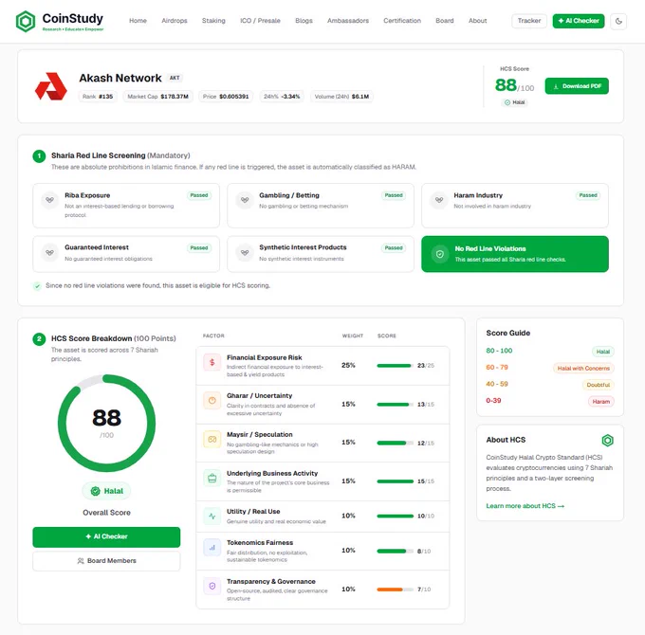The height and width of the screenshot is (635, 645).
Task: Click Maysir / Speculation score bar
Action: [x=395, y=443]
